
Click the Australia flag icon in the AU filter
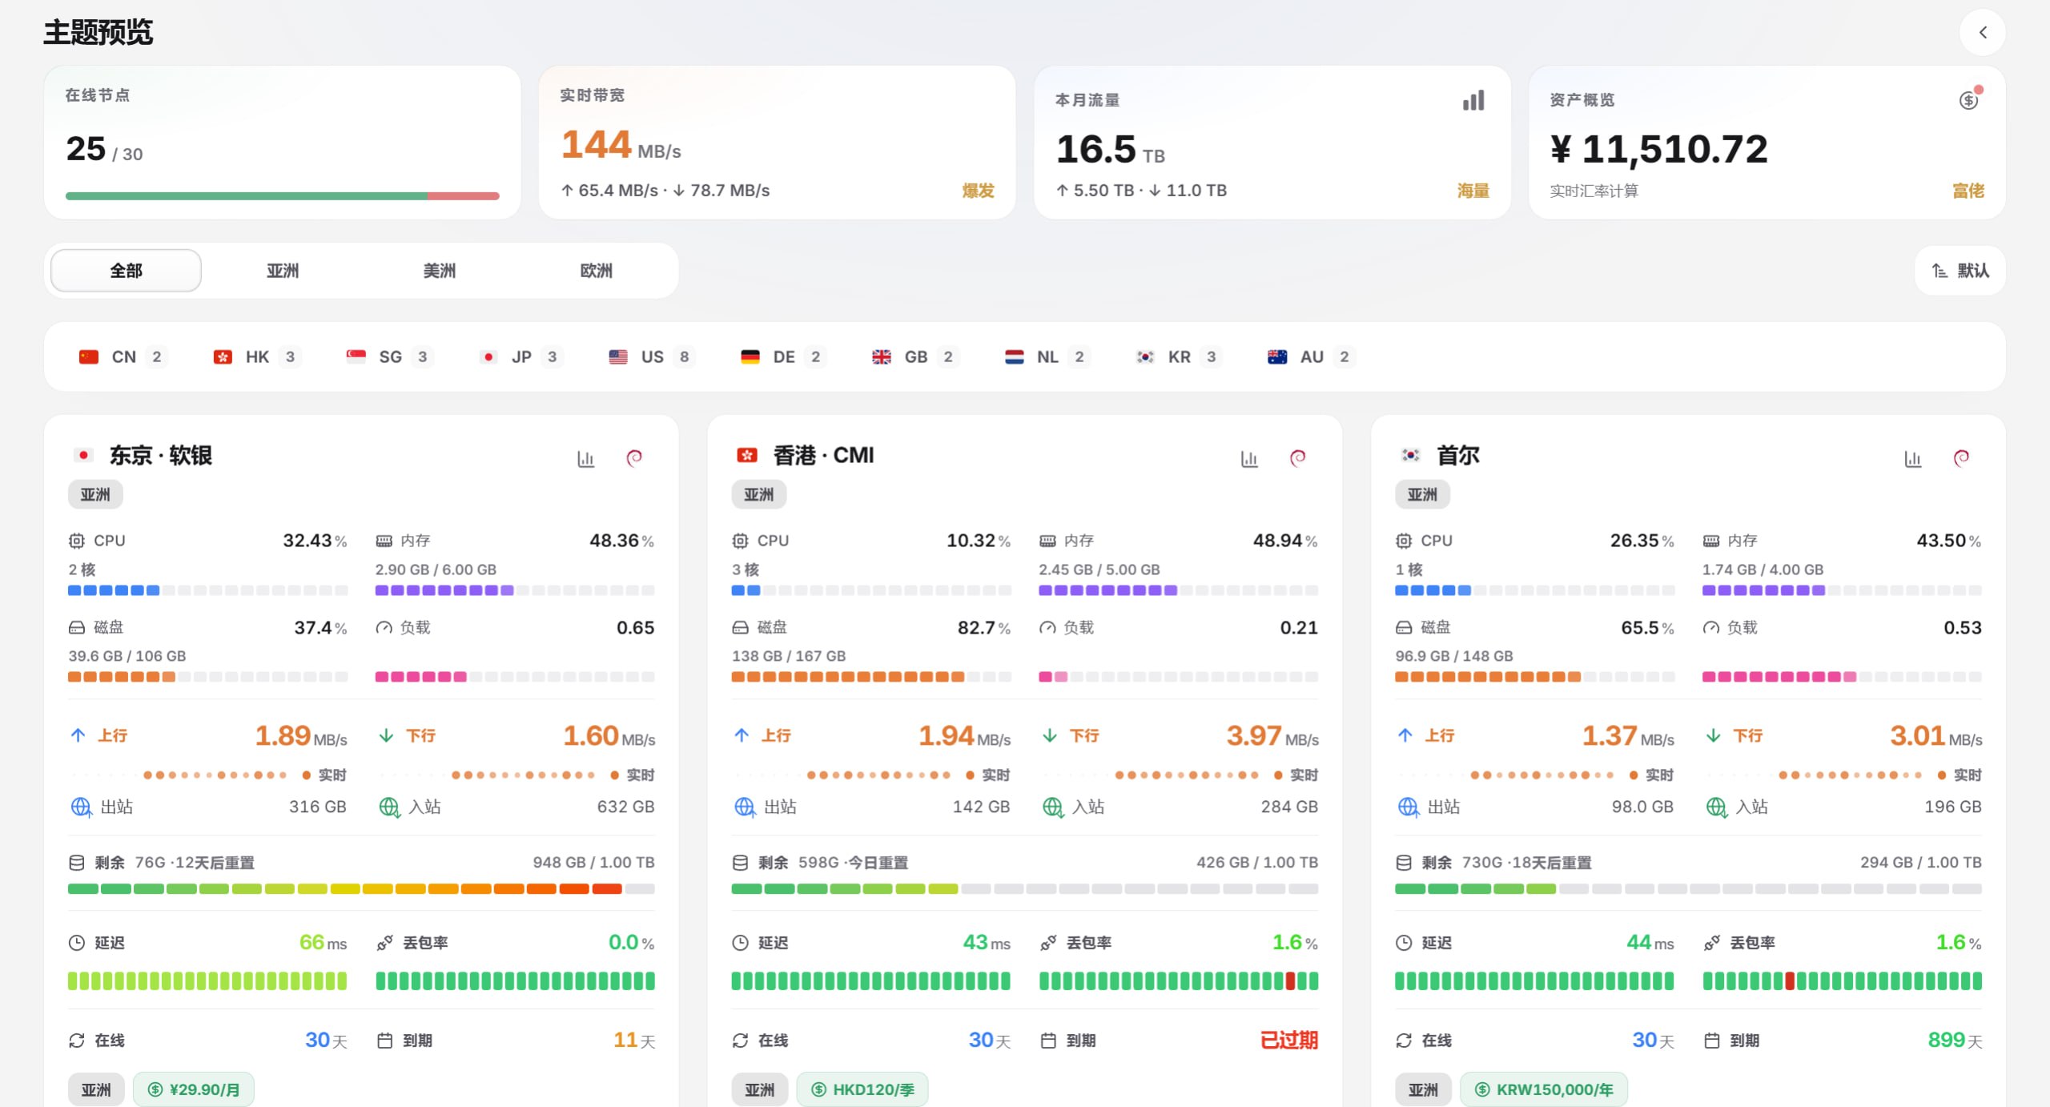pyautogui.click(x=1277, y=357)
